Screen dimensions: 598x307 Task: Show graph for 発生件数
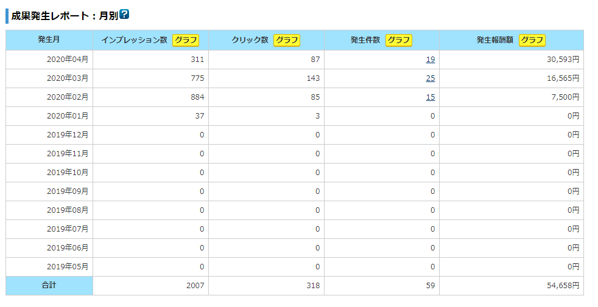coord(399,40)
